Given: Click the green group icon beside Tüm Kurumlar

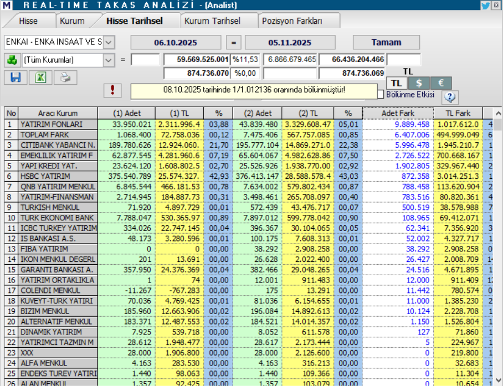Looking at the screenshot, I should tap(12, 59).
